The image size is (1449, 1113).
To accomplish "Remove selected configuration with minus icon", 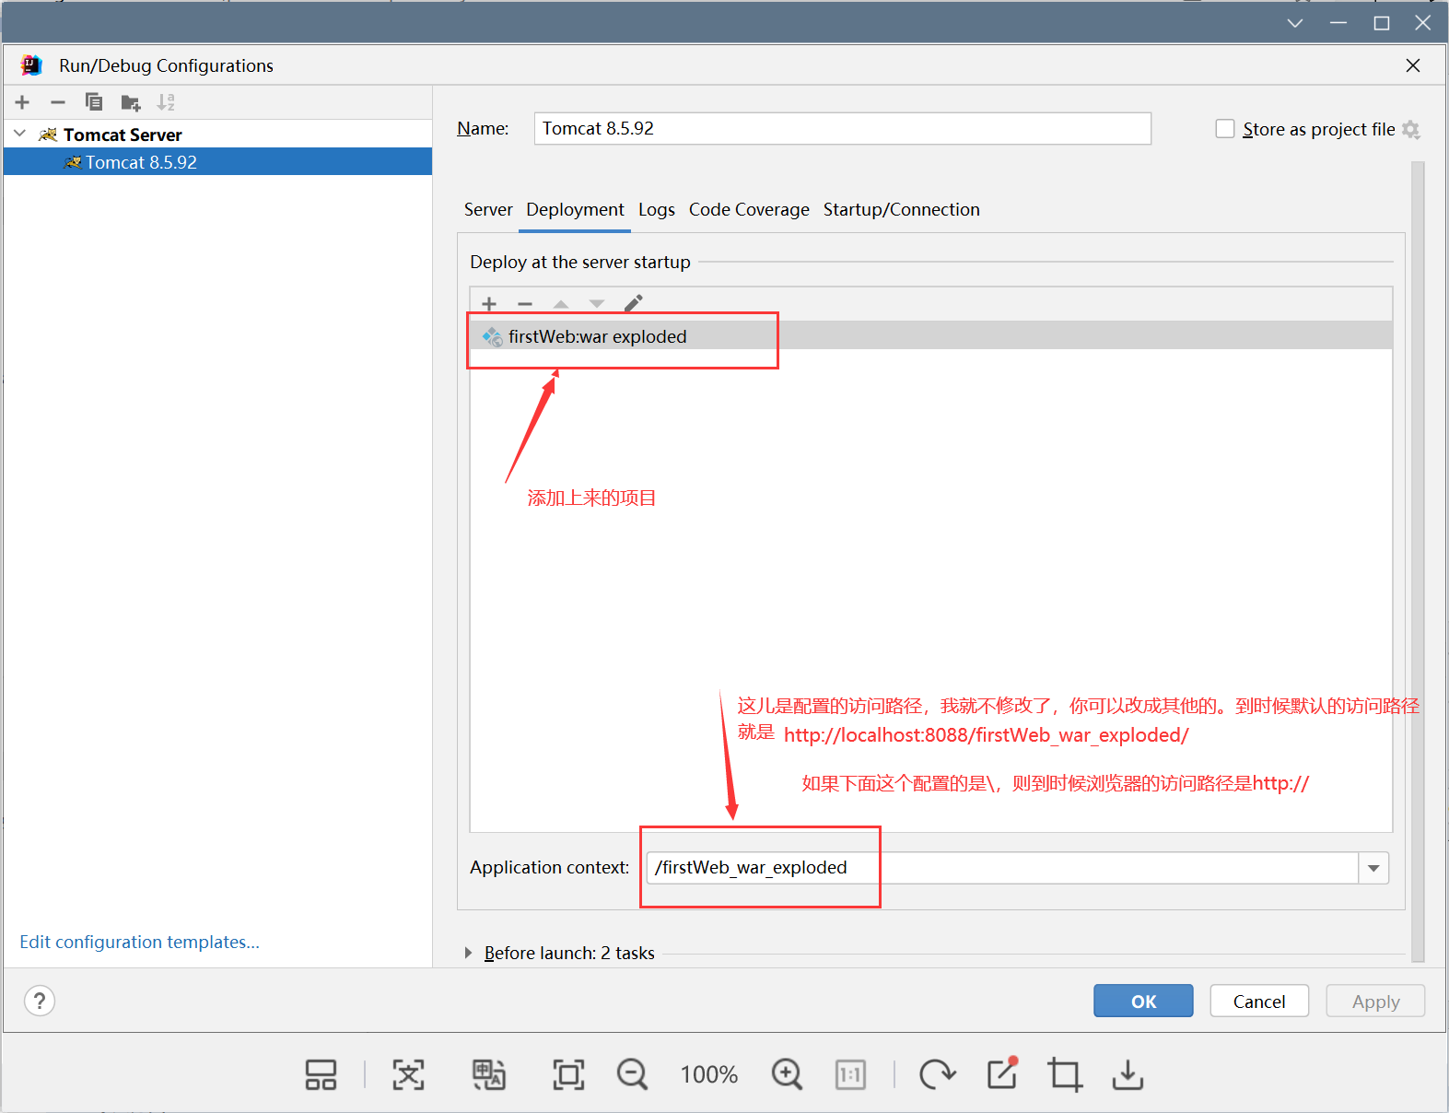I will pos(58,102).
